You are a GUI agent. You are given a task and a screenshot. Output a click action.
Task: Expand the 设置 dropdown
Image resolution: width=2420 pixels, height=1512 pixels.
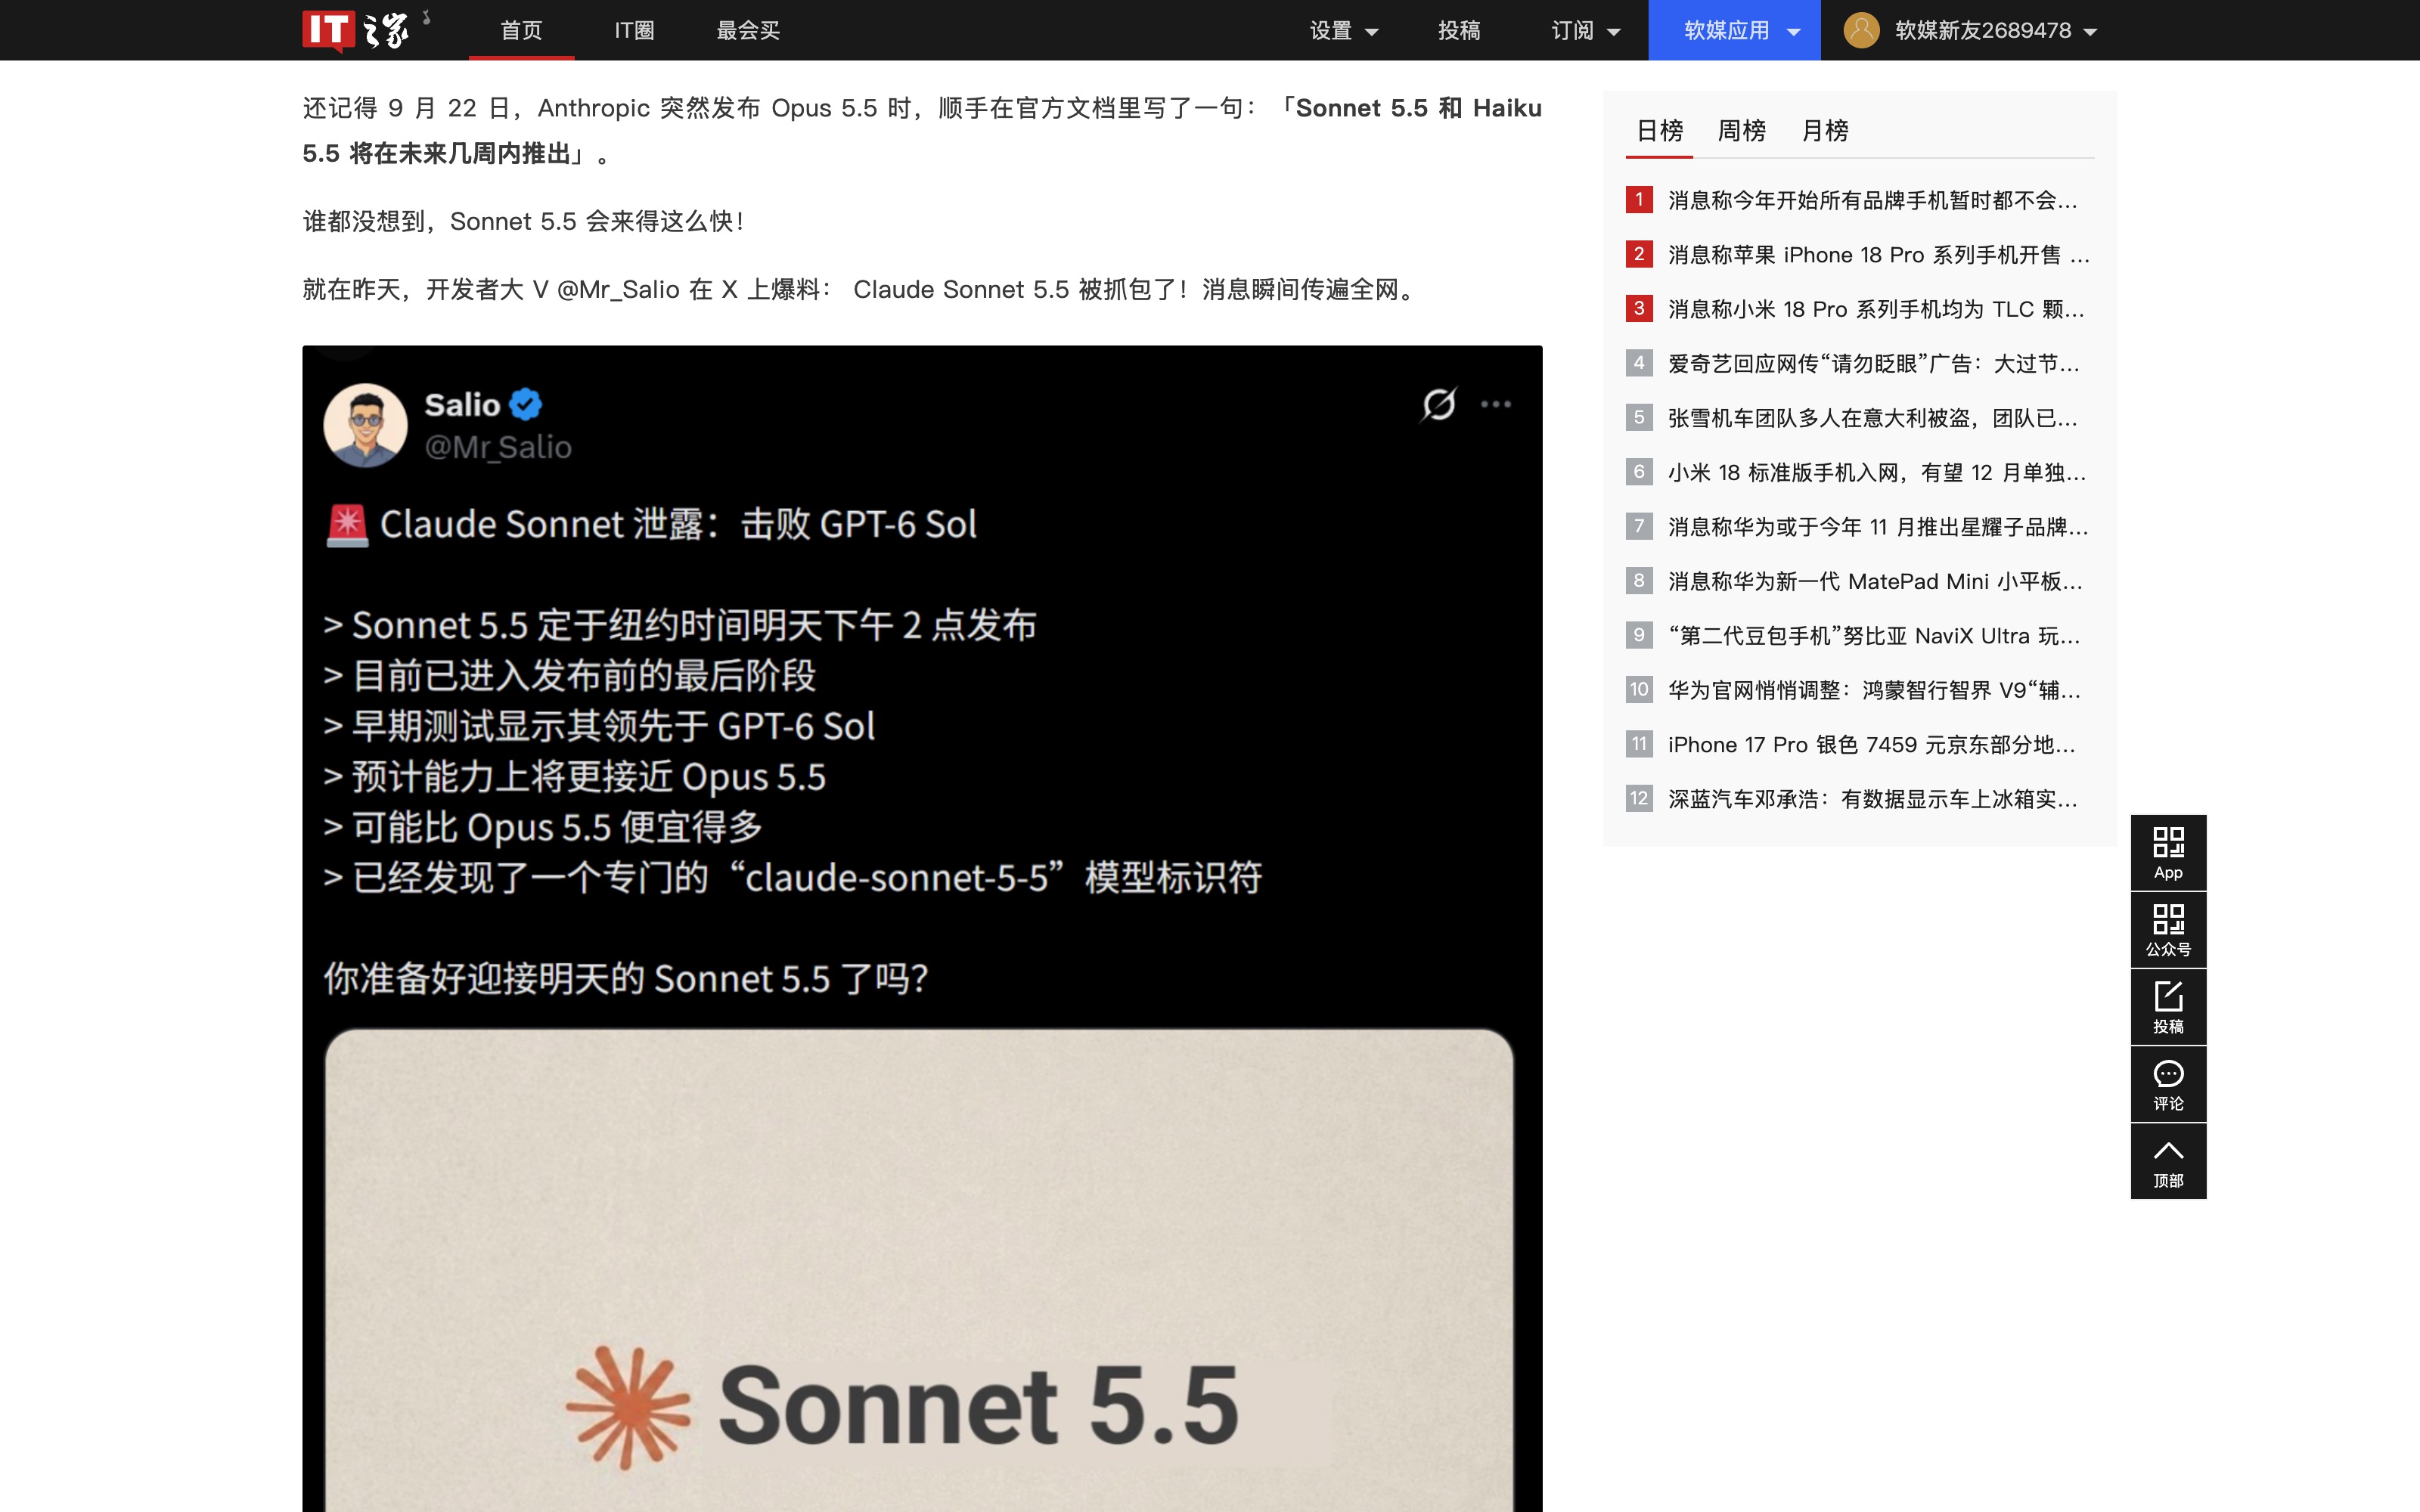pyautogui.click(x=1344, y=30)
